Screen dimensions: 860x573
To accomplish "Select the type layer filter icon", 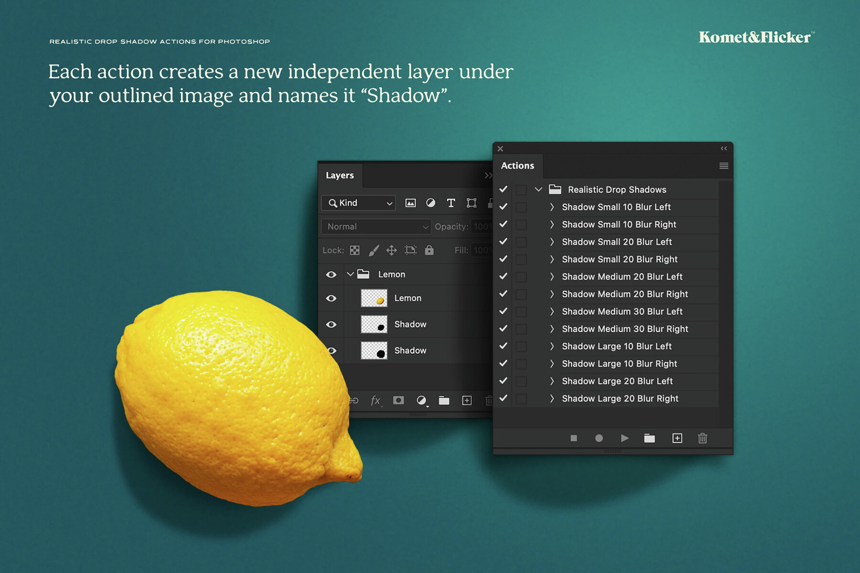I will point(451,203).
